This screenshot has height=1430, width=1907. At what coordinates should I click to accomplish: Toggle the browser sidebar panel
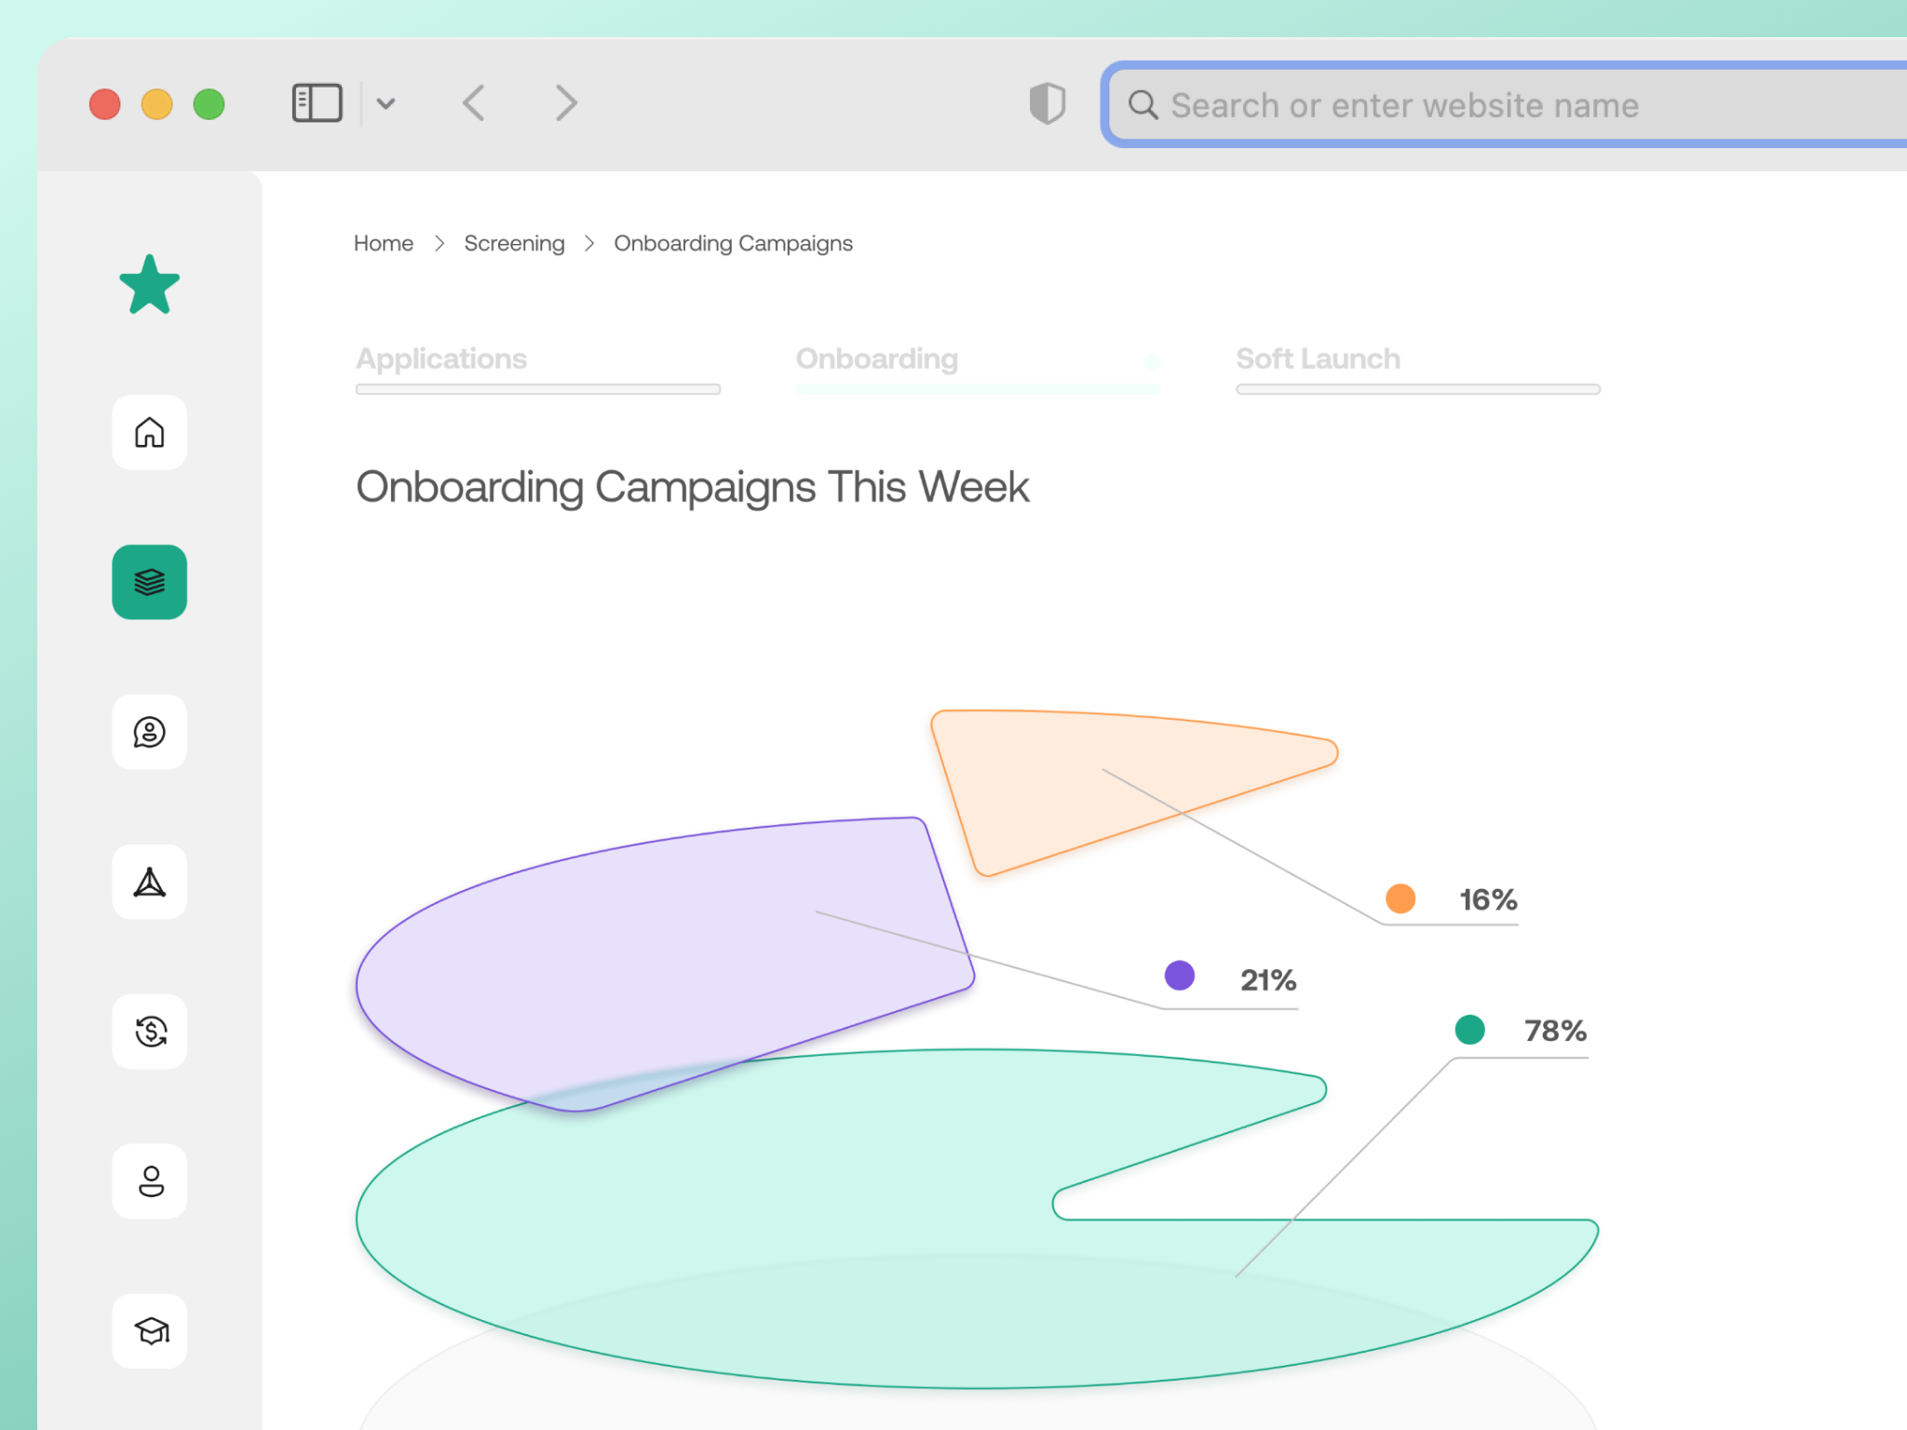[x=316, y=102]
